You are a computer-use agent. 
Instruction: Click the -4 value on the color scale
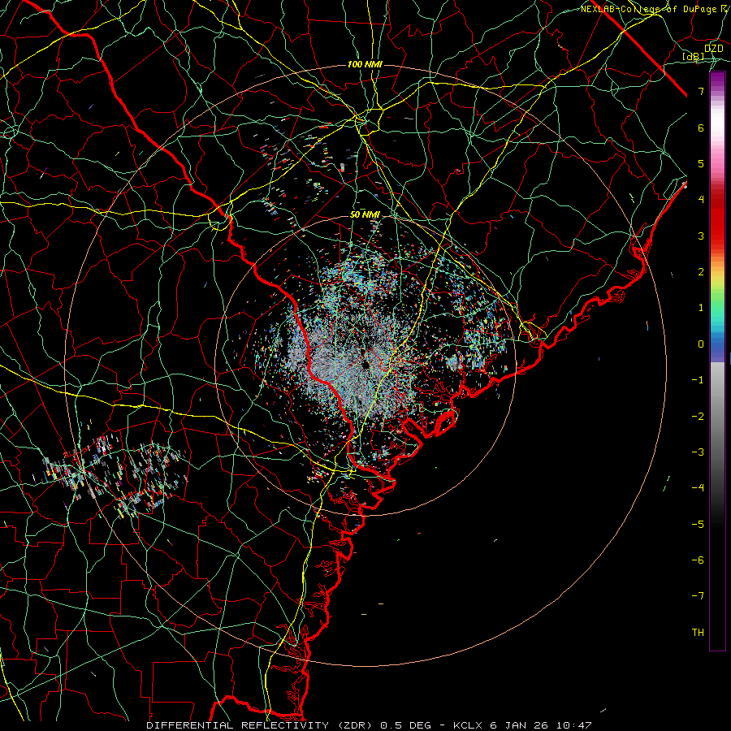point(698,488)
